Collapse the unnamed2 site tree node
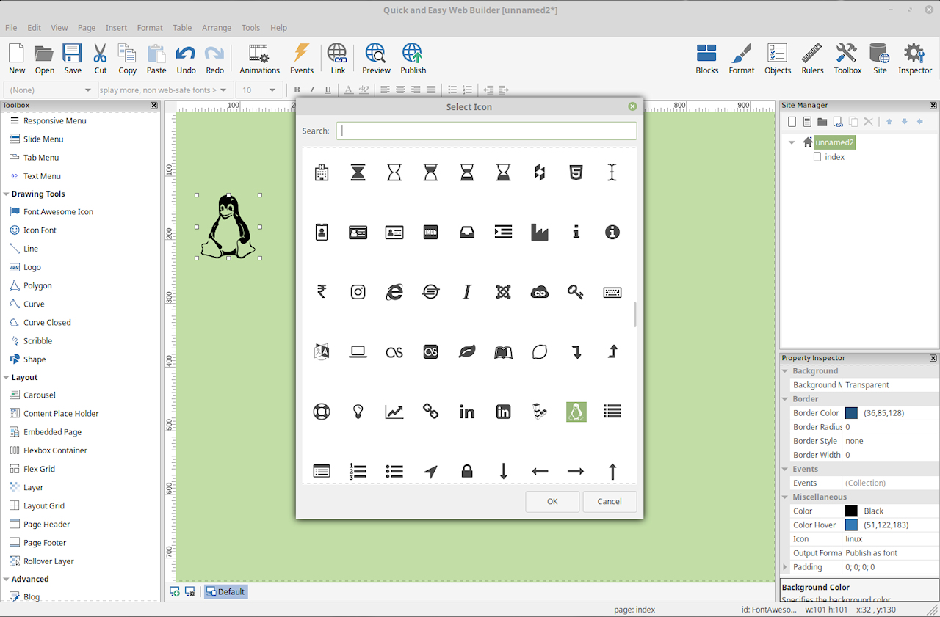Image resolution: width=940 pixels, height=617 pixels. point(792,142)
